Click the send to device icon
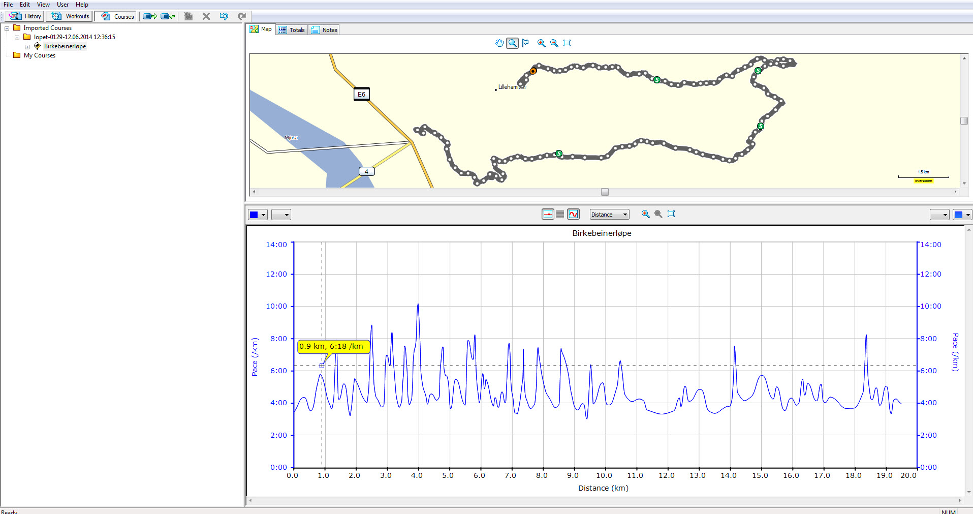This screenshot has width=973, height=514. pos(149,16)
